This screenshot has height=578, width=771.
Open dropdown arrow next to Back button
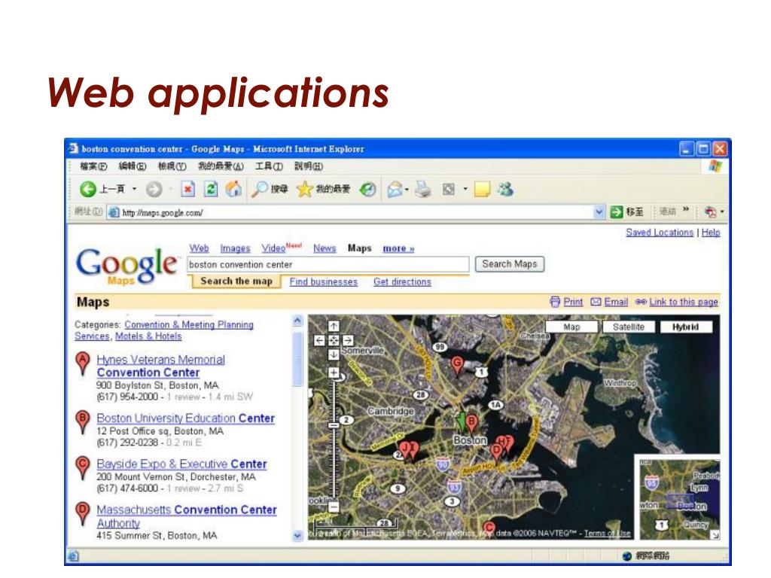[134, 189]
